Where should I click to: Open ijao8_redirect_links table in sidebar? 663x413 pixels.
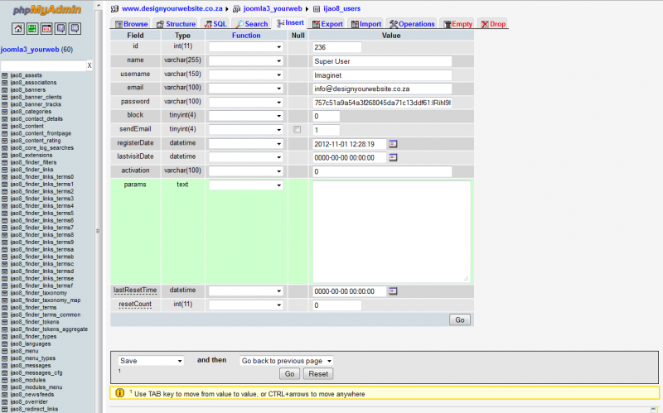pos(34,409)
